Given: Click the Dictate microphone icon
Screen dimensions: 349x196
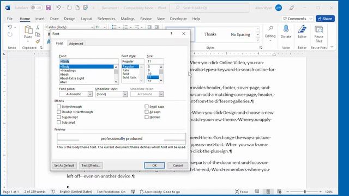Looking at the screenshot, I should click(286, 29).
